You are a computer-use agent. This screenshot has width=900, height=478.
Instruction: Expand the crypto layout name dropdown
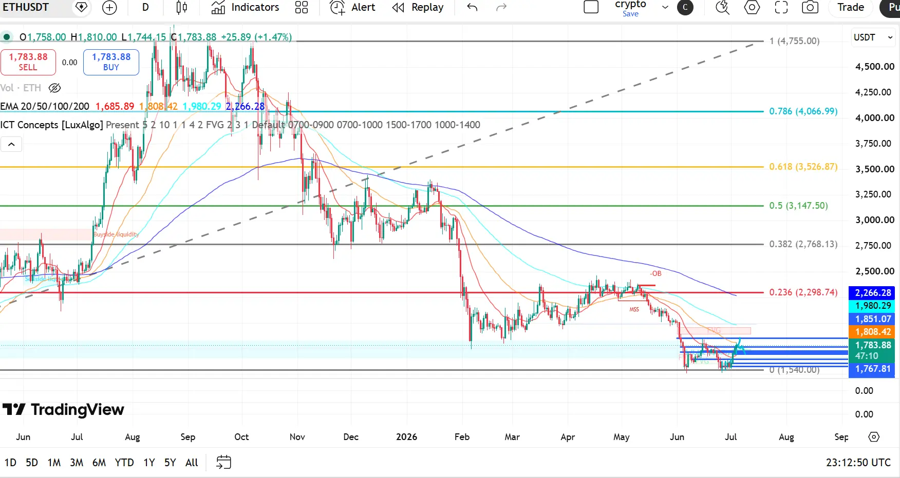[x=665, y=7]
